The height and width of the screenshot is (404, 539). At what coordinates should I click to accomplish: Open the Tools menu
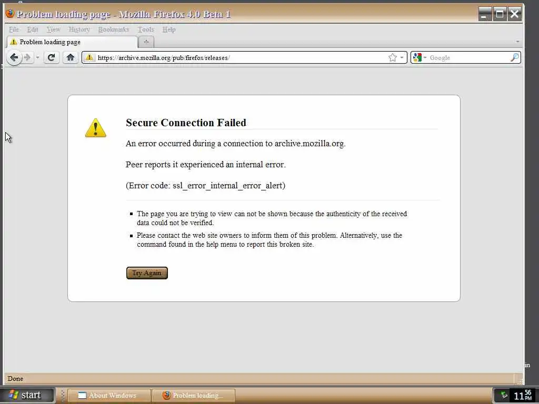[x=146, y=29]
